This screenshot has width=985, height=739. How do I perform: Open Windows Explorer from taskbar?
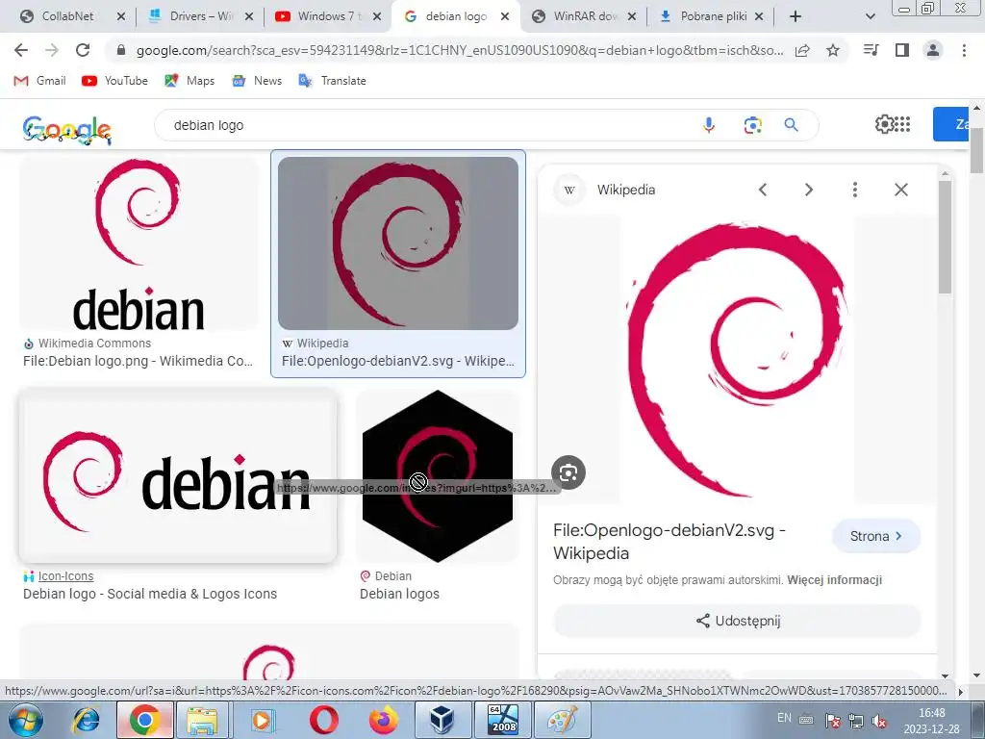(x=202, y=720)
